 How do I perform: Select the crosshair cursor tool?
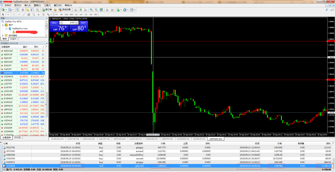[x=8, y=14]
